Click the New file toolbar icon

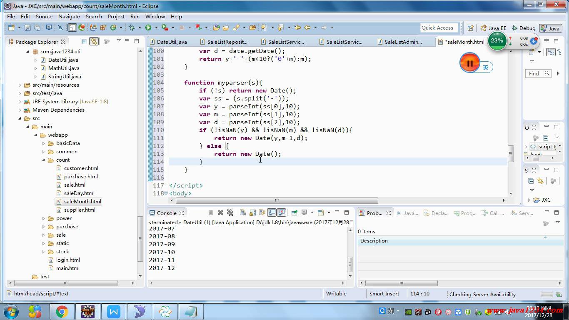click(x=11, y=27)
